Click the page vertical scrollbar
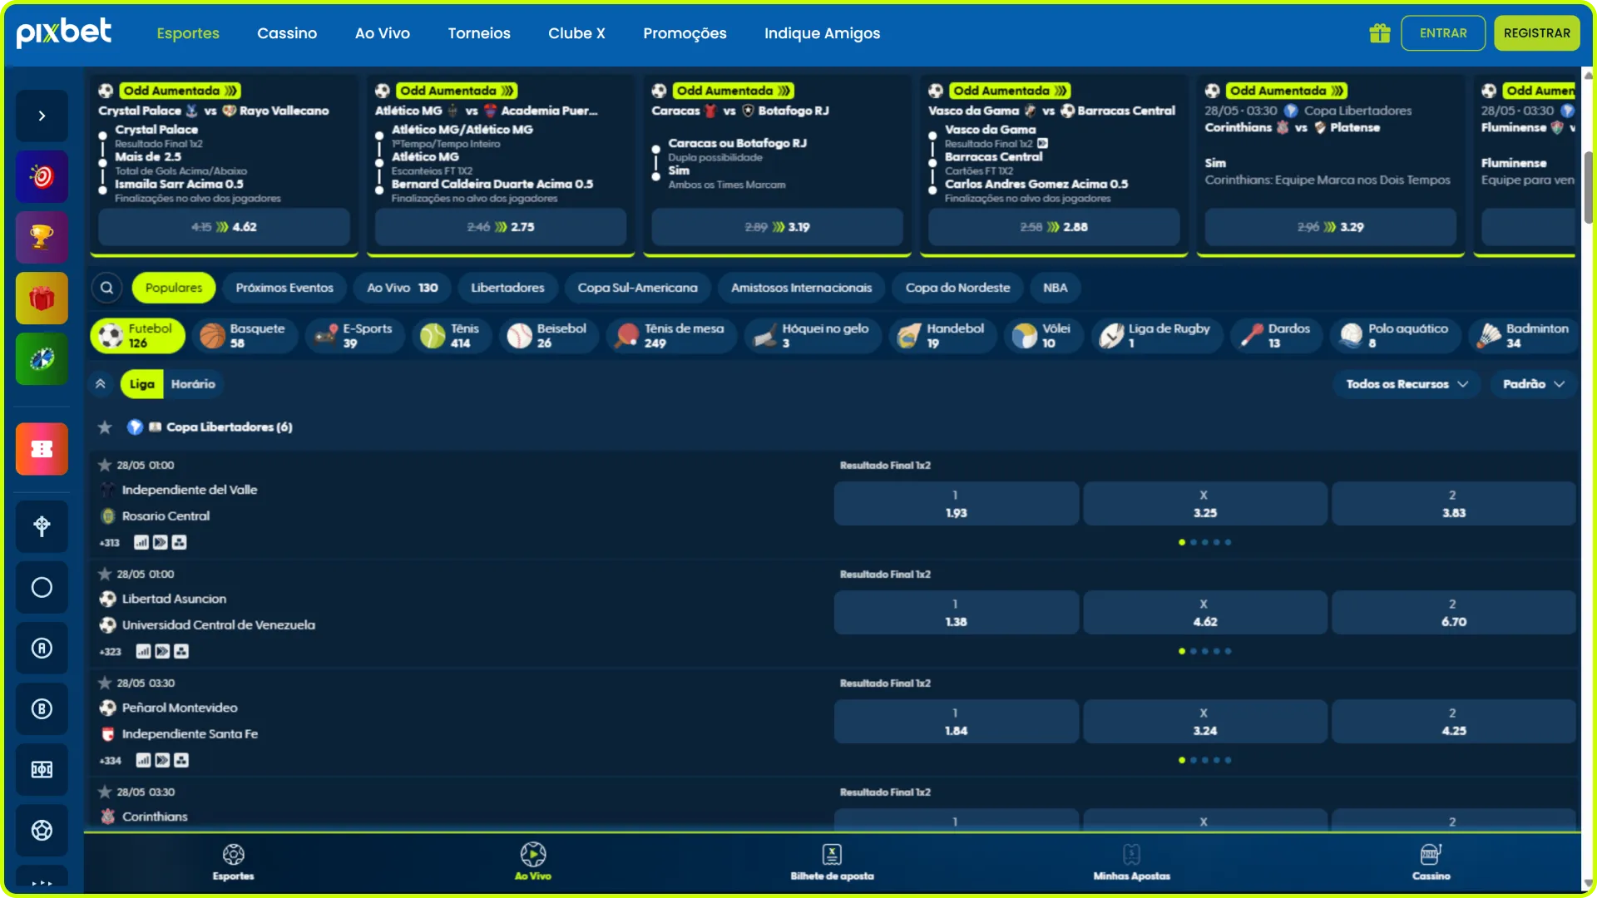Image resolution: width=1597 pixels, height=898 pixels. pos(1589,188)
